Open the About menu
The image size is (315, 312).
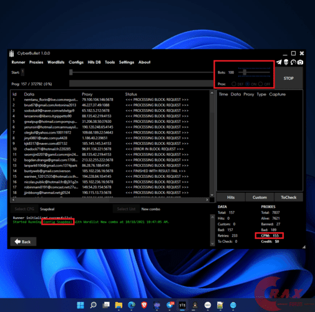(x=145, y=62)
